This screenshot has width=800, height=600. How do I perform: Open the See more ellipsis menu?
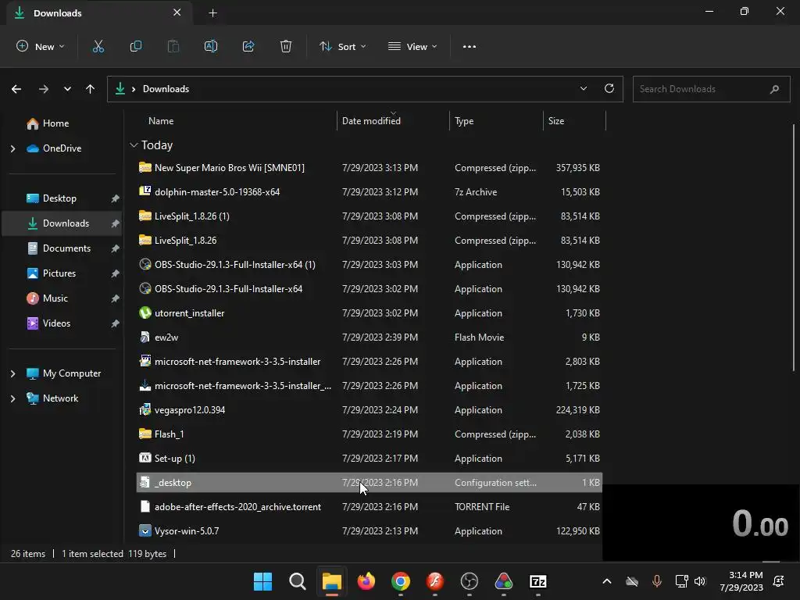tap(470, 46)
